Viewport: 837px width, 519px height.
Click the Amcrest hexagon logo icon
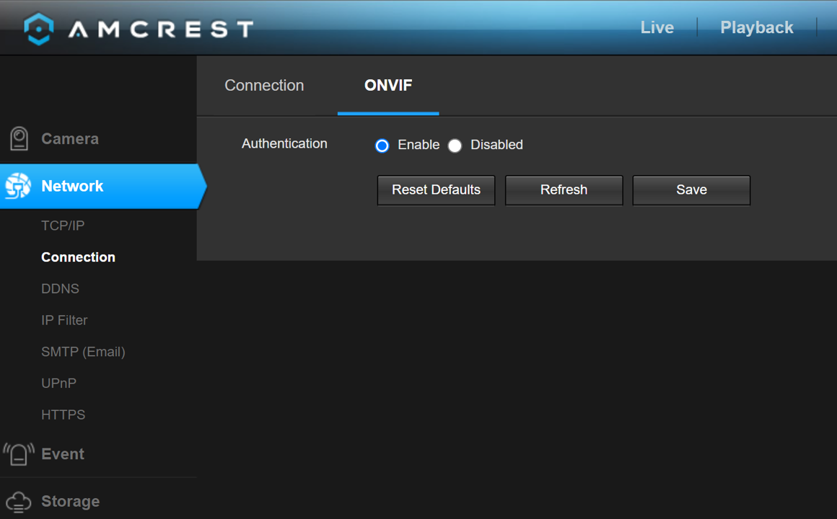39,29
